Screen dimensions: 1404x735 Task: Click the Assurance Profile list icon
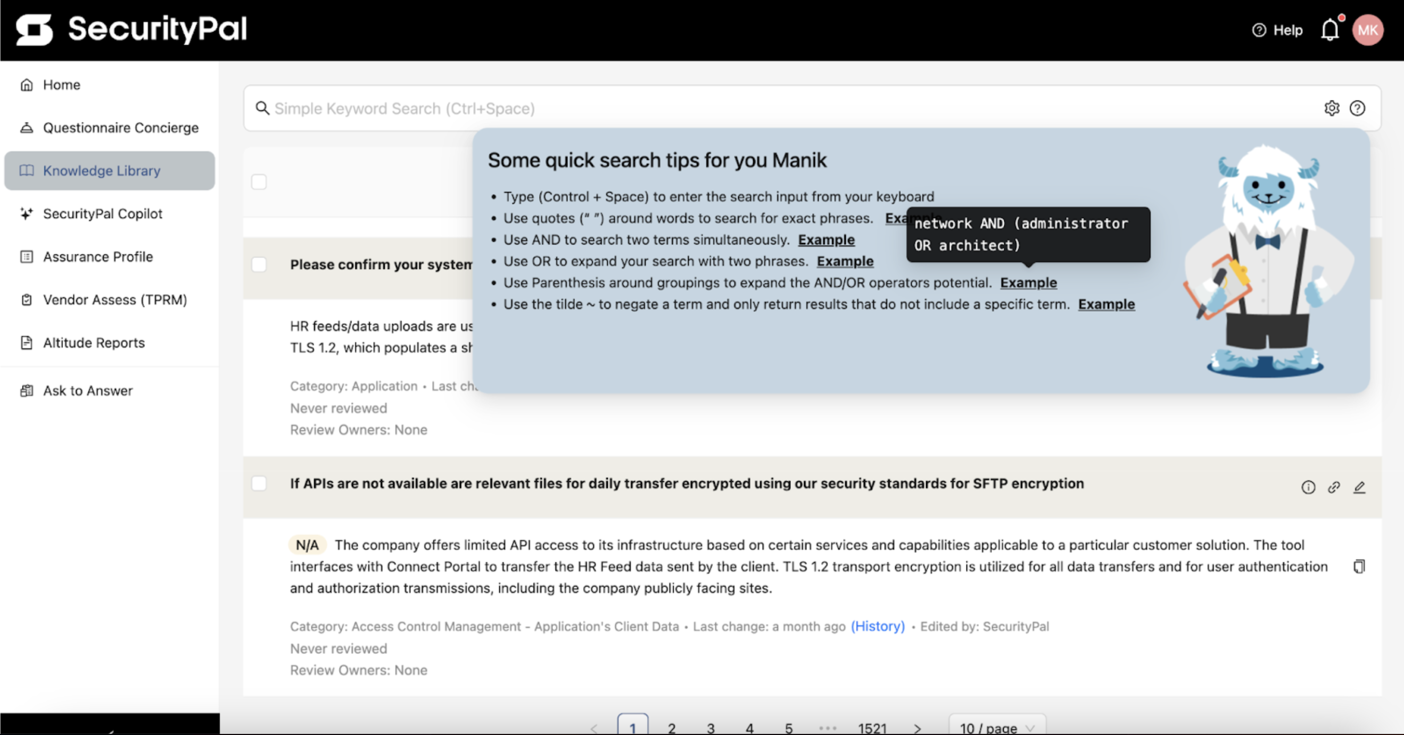coord(26,256)
